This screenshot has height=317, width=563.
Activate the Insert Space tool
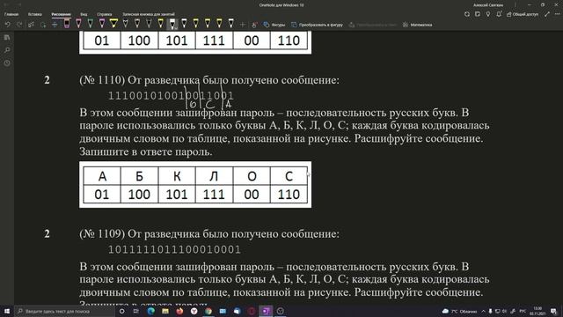pos(55,25)
